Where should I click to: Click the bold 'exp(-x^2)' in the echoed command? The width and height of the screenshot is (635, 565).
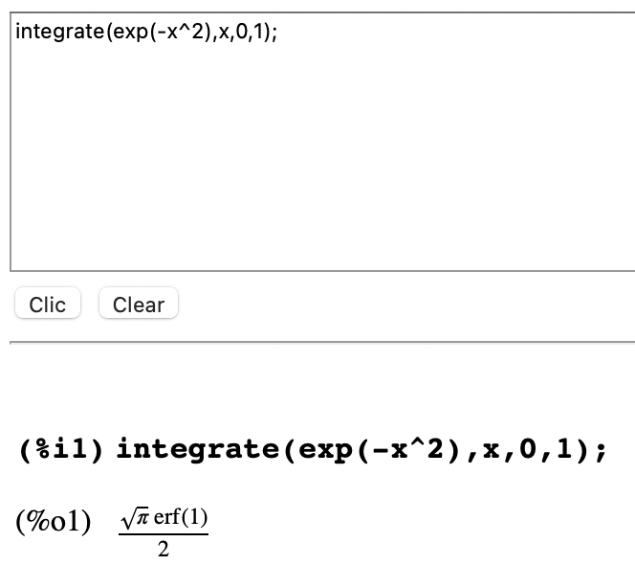(x=372, y=449)
